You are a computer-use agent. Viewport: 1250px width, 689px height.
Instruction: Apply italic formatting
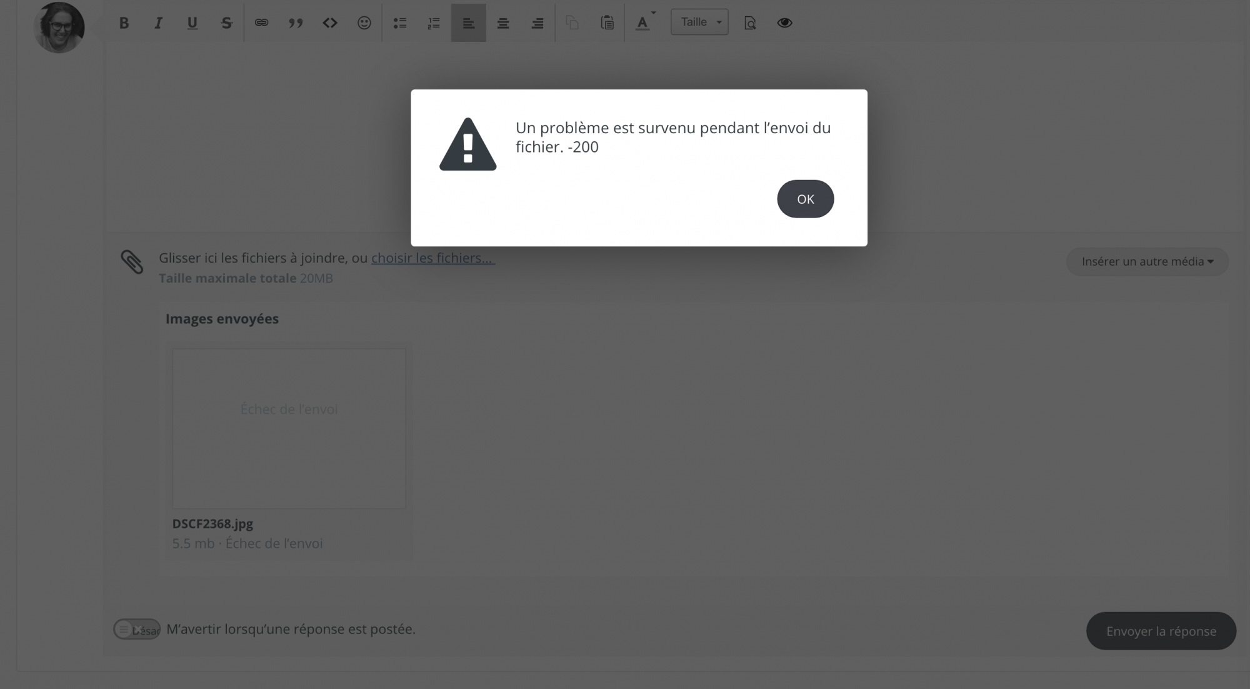point(158,23)
